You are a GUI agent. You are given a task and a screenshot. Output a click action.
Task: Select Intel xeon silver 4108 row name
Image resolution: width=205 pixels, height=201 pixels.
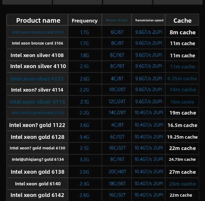(x=37, y=55)
